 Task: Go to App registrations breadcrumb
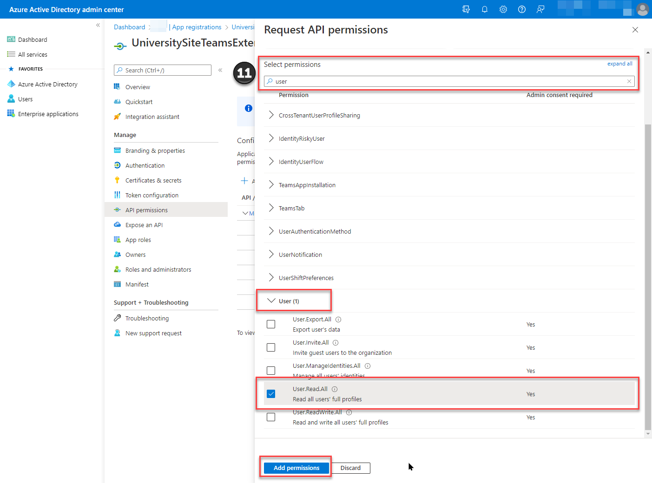[197, 27]
